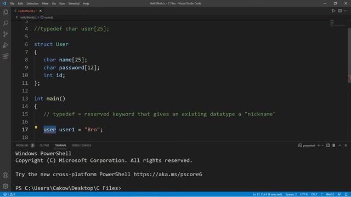Change language mode via C entry
The image size is (351, 197).
[321, 194]
